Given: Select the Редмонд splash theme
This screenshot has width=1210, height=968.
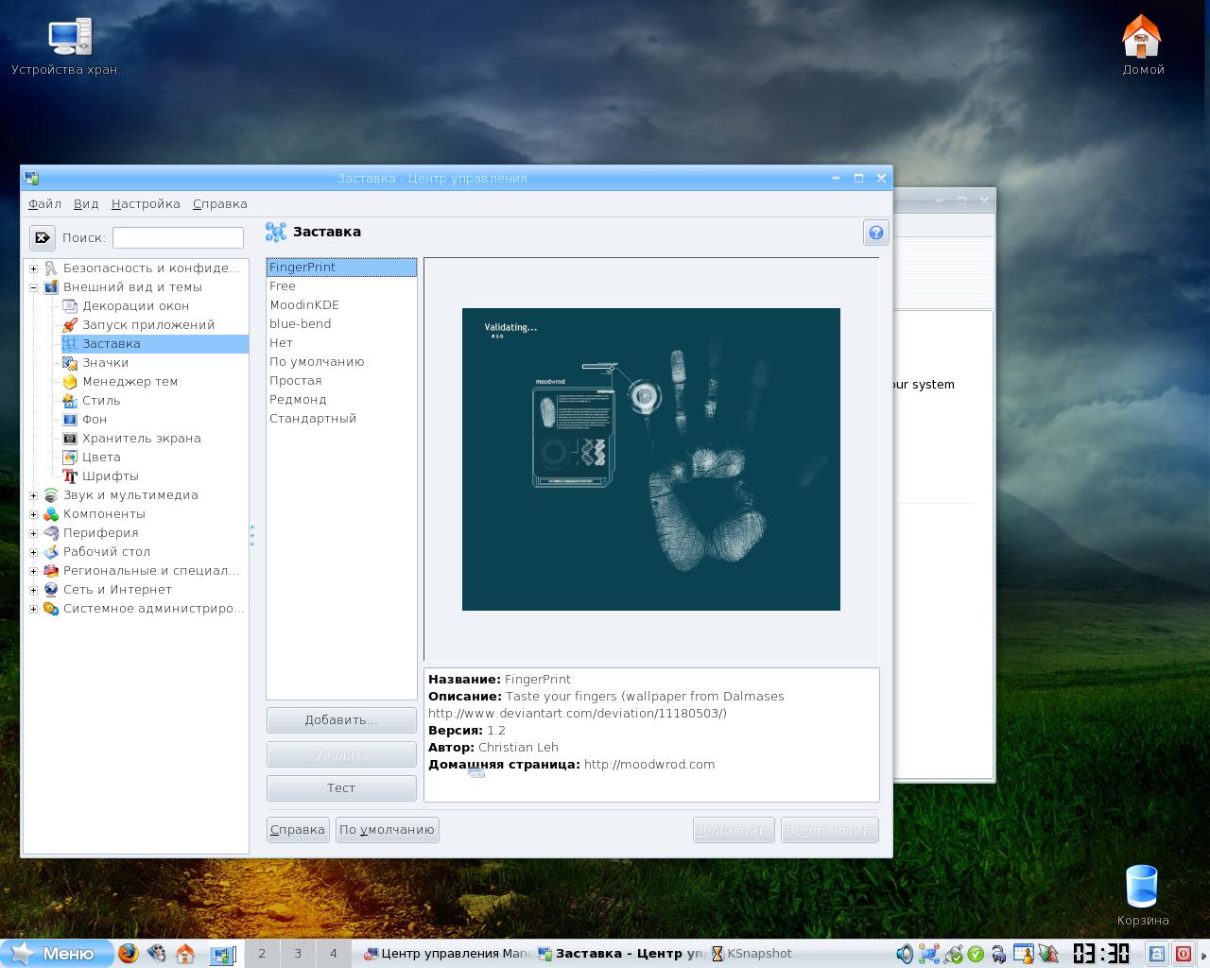Looking at the screenshot, I should (341, 400).
